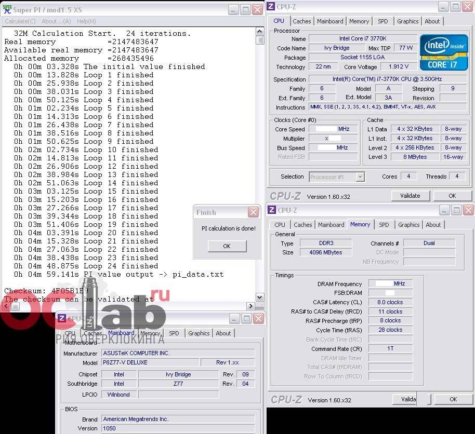Click OK in the CPU-Z processor window
Viewport: 475px width, 434px height.
click(452, 196)
